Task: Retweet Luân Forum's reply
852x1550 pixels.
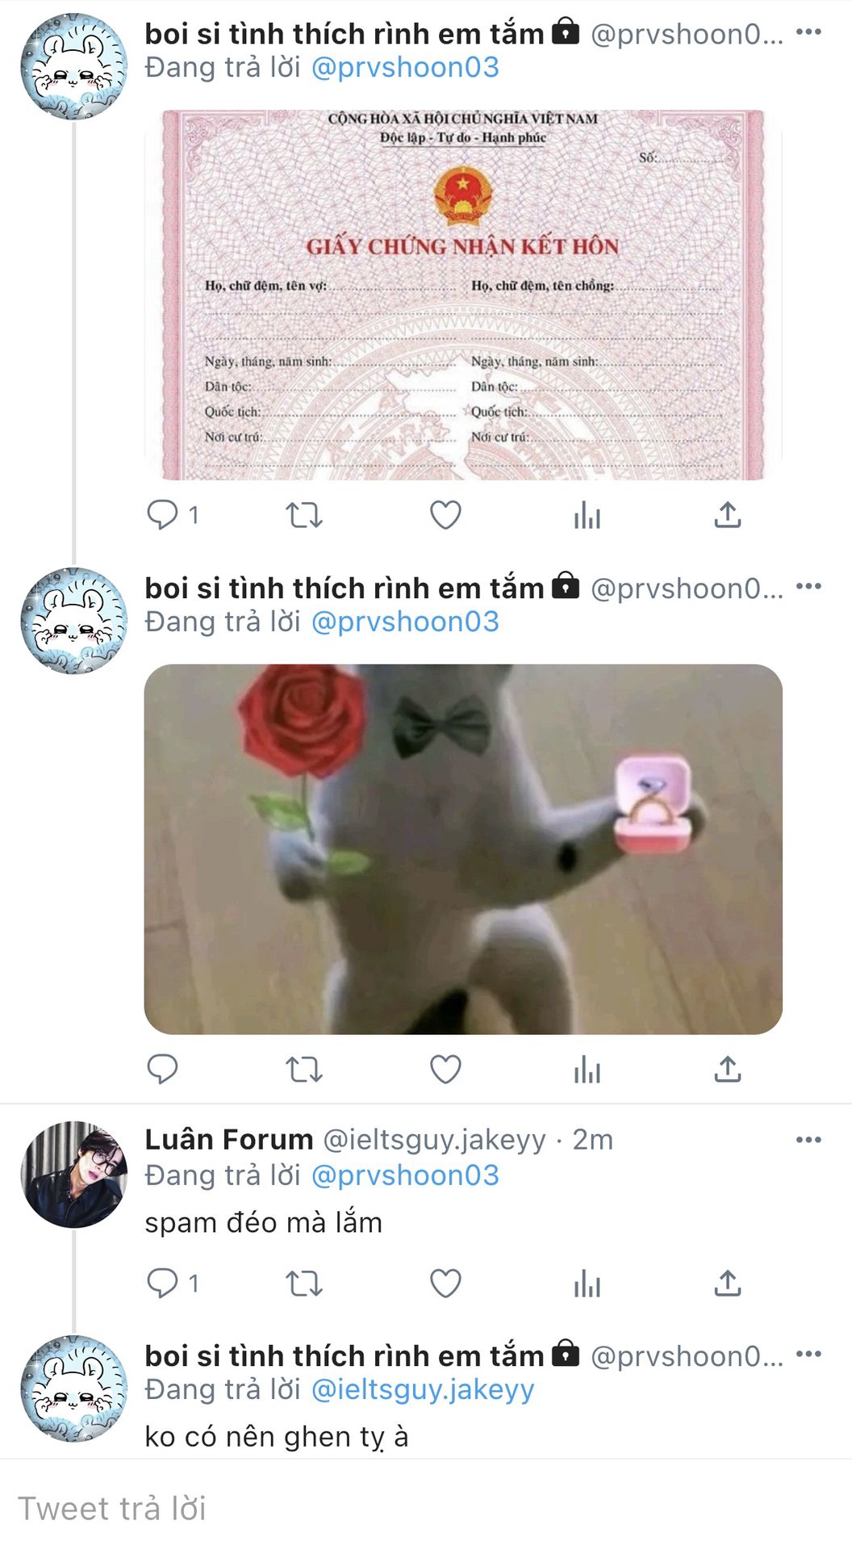Action: (x=304, y=1283)
